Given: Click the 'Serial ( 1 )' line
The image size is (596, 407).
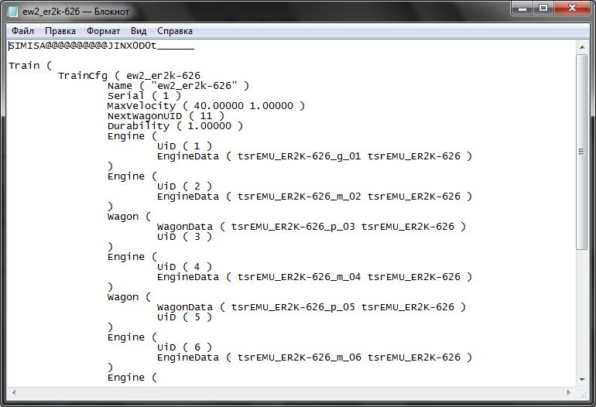Looking at the screenshot, I should 144,96.
